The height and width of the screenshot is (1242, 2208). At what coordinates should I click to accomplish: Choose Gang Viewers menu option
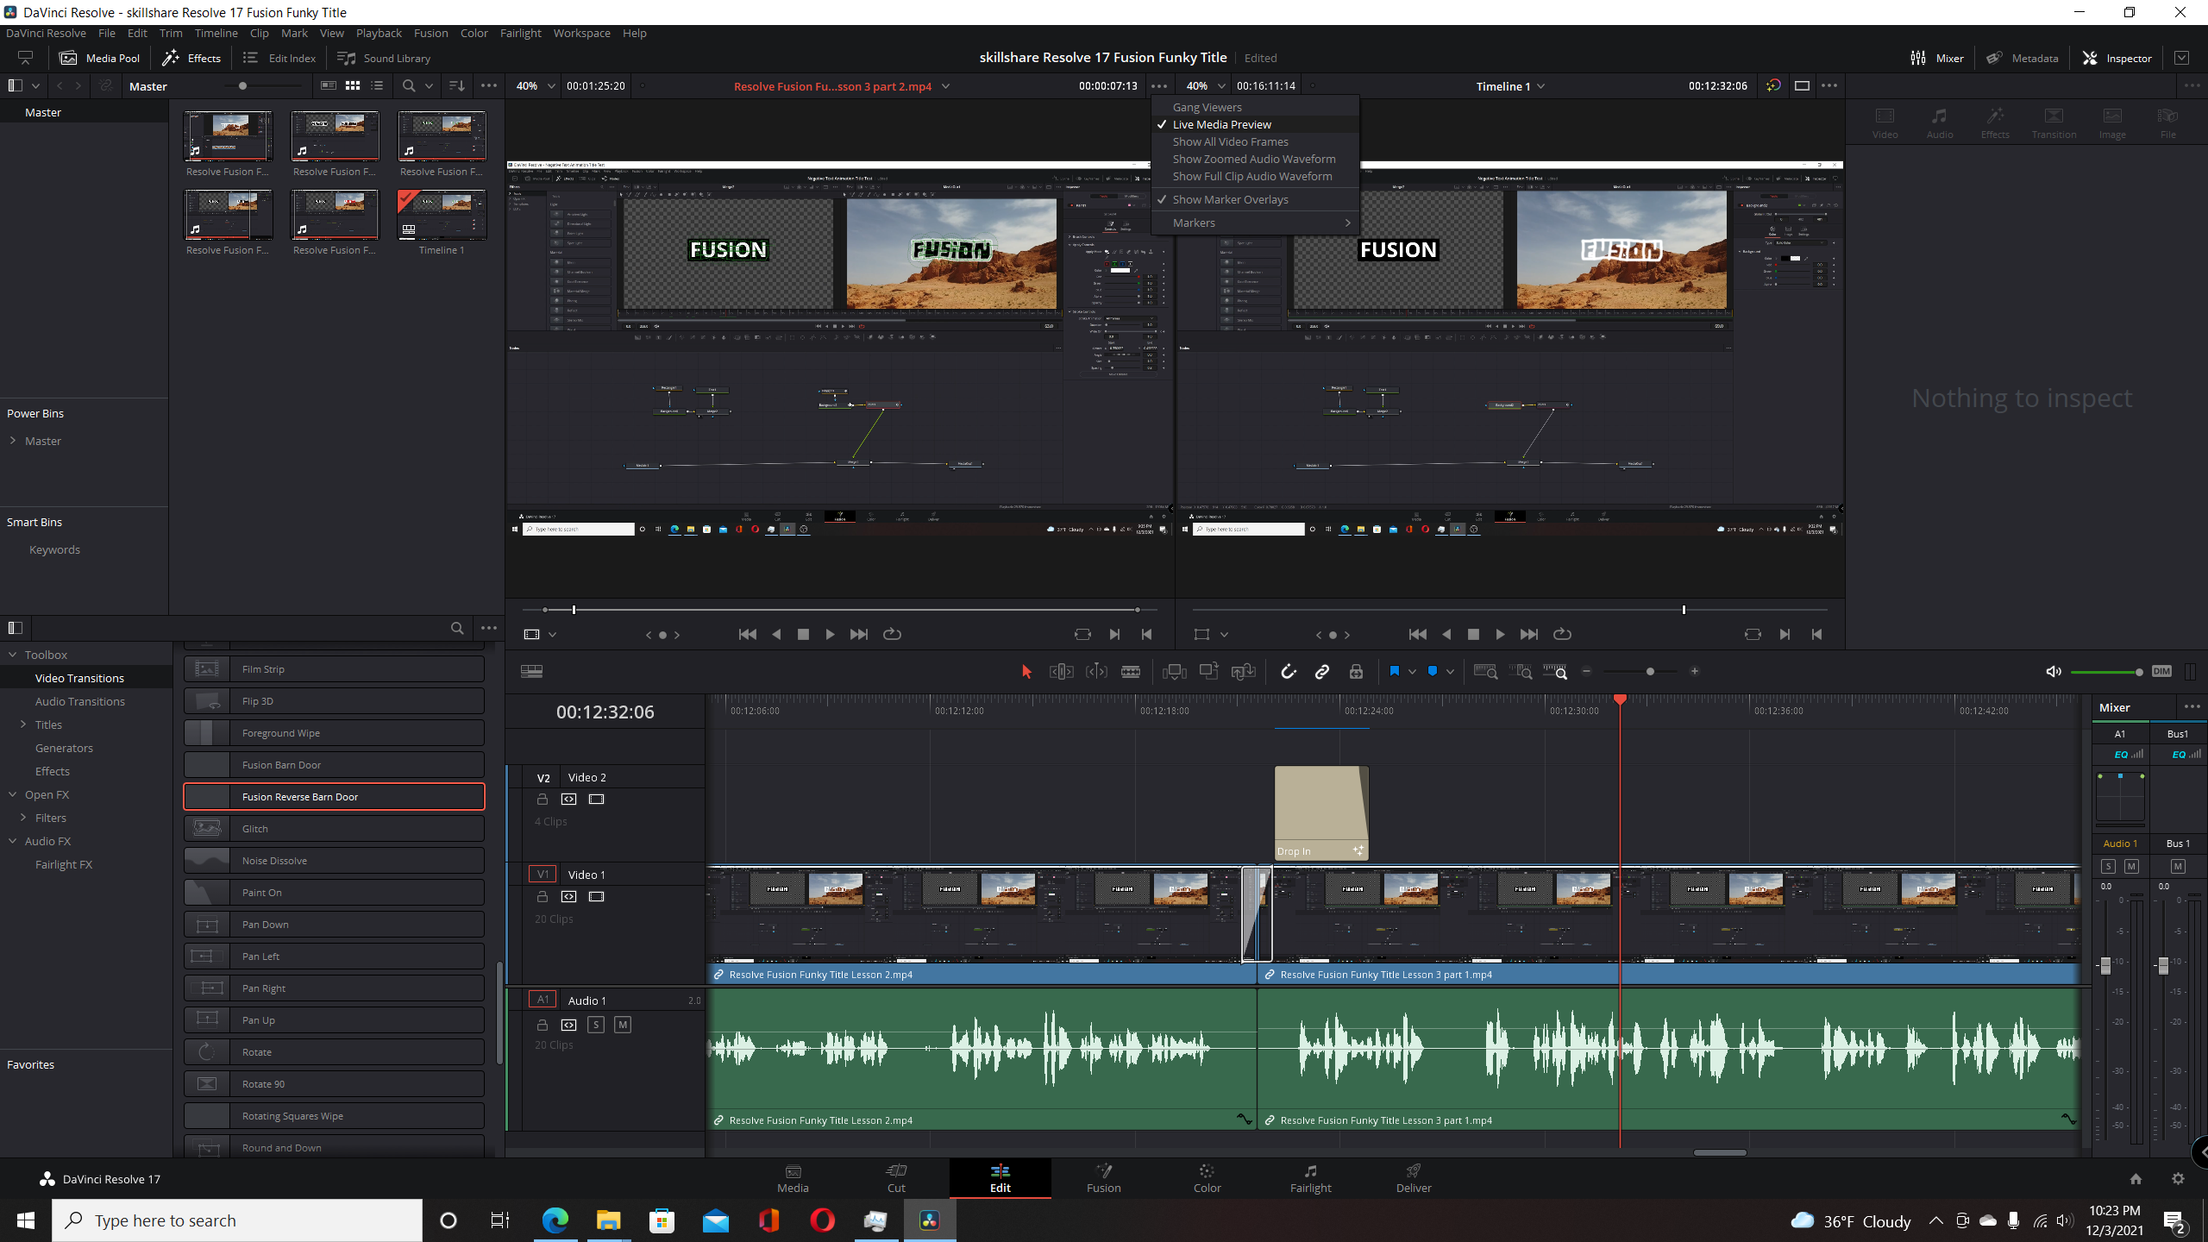click(1255, 107)
